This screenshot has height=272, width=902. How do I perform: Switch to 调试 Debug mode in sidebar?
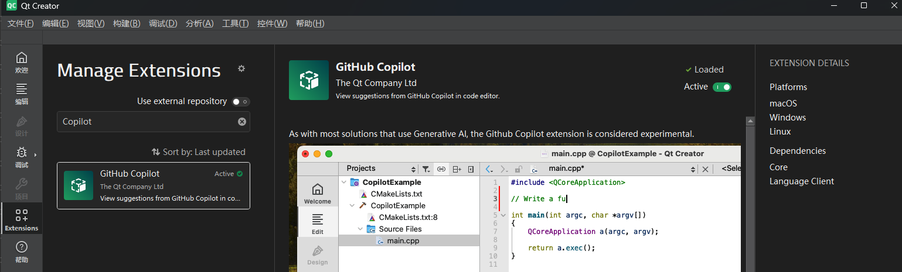point(21,158)
